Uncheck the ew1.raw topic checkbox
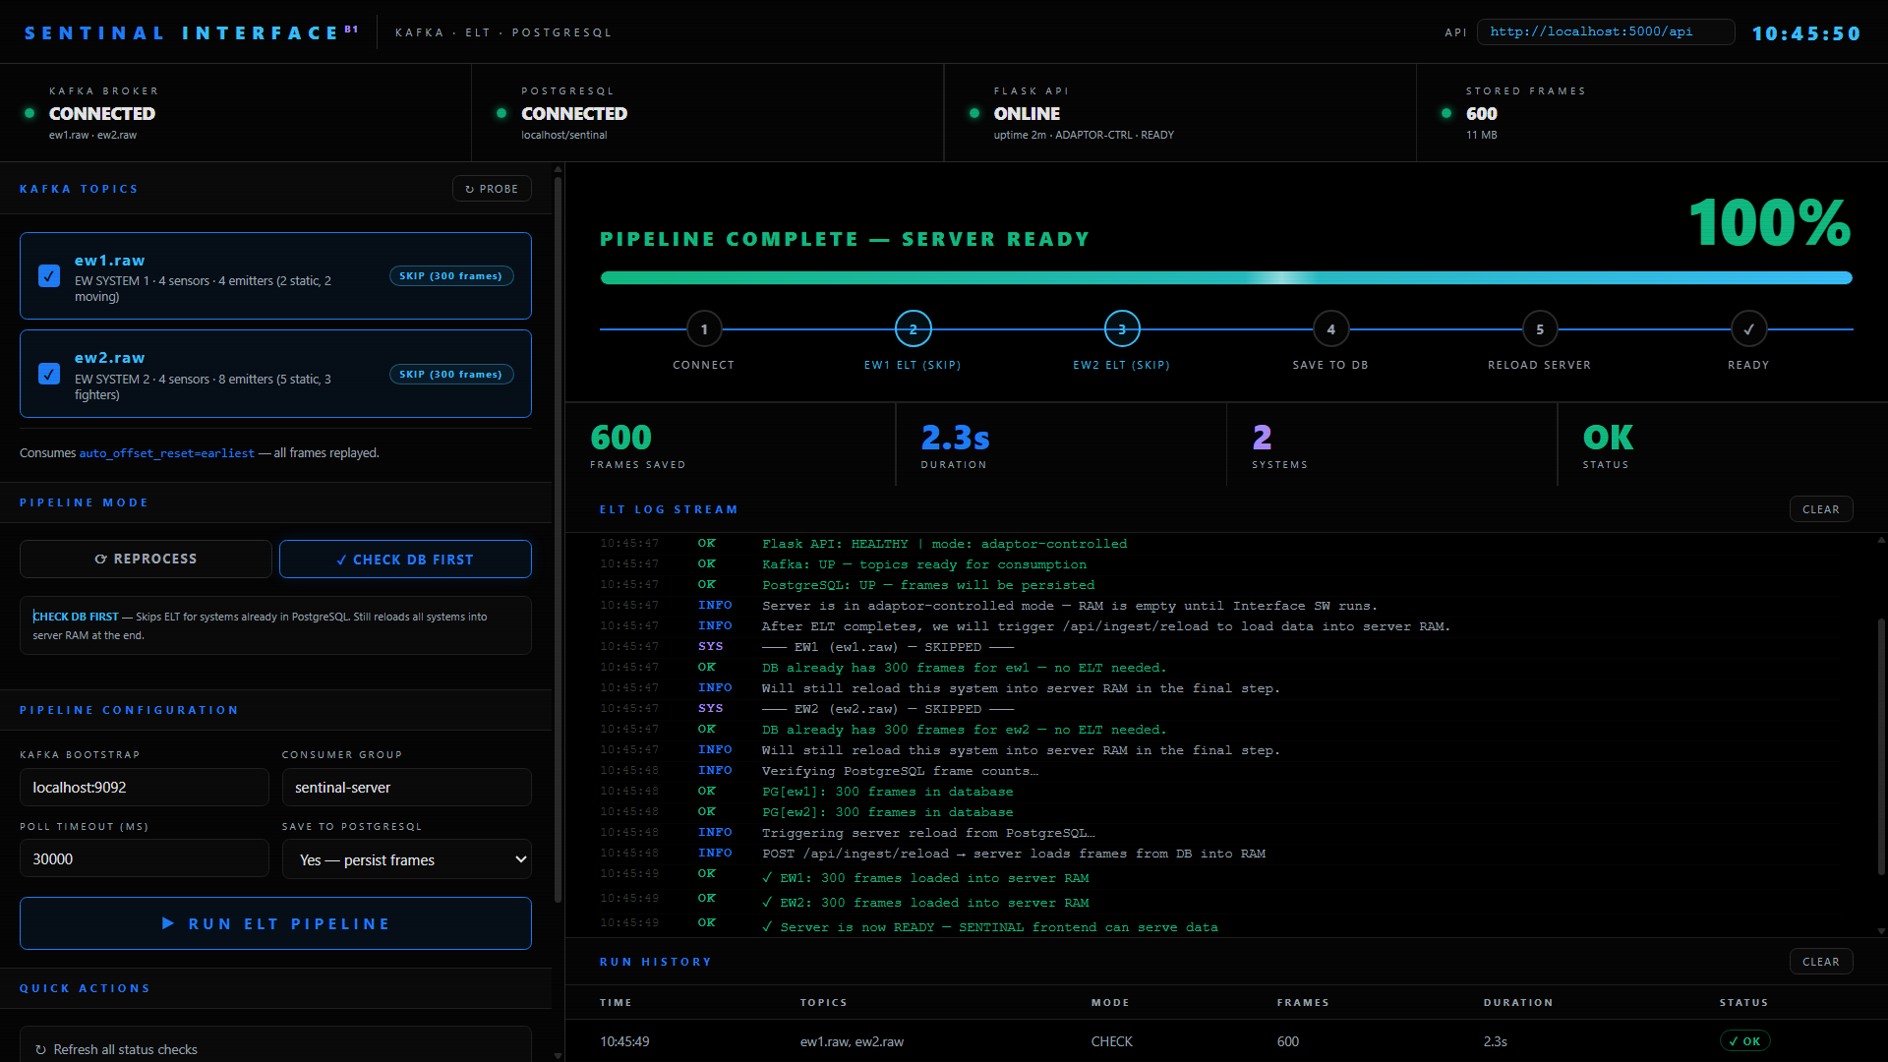Screen dimensions: 1888x1062 click(x=49, y=276)
